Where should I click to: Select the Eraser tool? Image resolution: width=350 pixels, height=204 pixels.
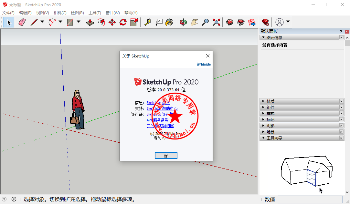coord(22,22)
